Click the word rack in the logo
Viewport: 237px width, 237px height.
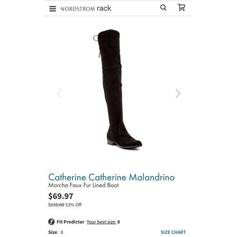click(x=104, y=8)
